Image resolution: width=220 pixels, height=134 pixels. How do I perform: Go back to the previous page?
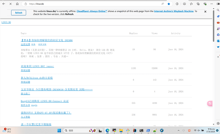tap(4, 4)
